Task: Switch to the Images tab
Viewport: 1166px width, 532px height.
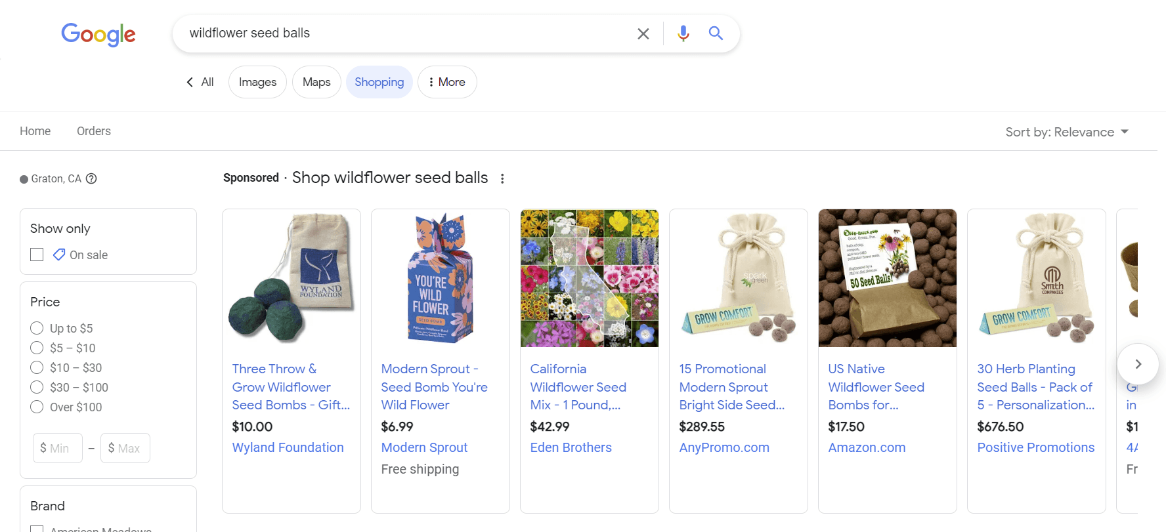Action: coord(257,81)
